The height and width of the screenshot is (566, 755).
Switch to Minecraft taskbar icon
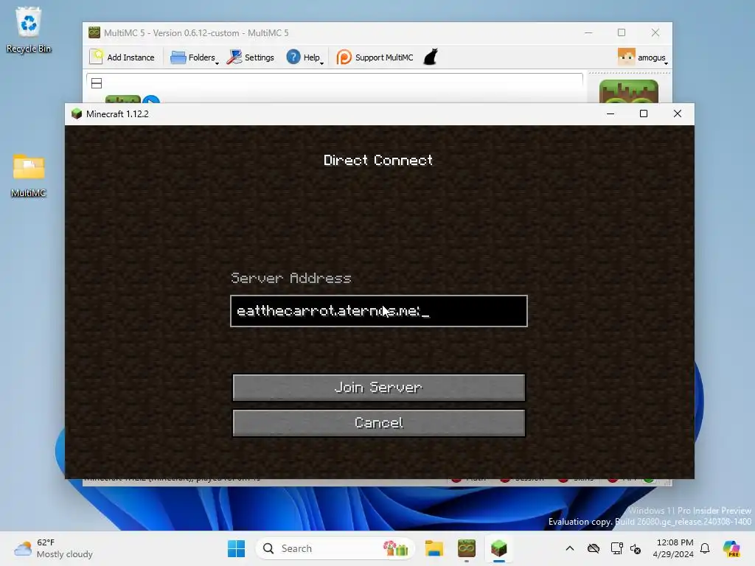point(499,548)
